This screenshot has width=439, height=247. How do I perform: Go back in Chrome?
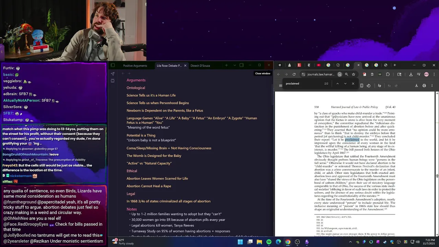pyautogui.click(x=278, y=74)
